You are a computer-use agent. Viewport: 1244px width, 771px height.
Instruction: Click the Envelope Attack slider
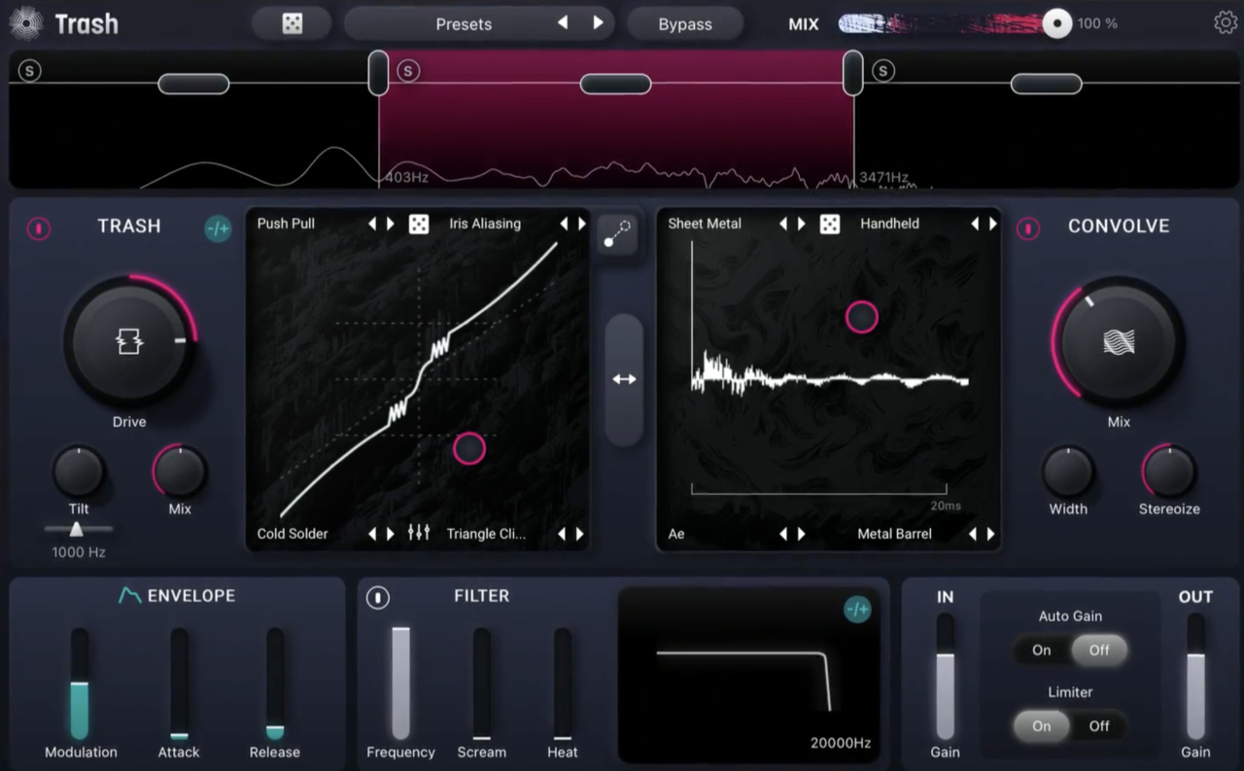pos(179,683)
